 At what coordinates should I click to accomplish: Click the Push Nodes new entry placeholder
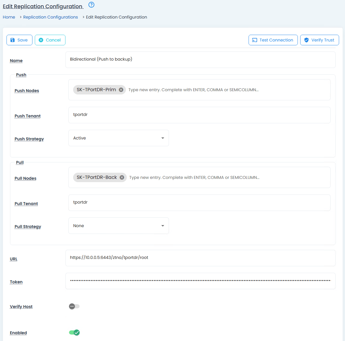pyautogui.click(x=193, y=90)
